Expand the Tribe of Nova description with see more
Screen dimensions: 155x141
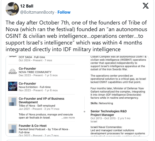[x=68, y=118]
